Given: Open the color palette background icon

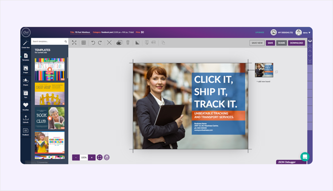Looking at the screenshot, I should 119,43.
